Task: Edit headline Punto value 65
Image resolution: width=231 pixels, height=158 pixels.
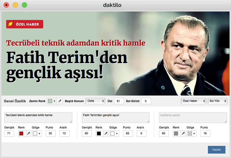Action: pyautogui.click(x=128, y=133)
